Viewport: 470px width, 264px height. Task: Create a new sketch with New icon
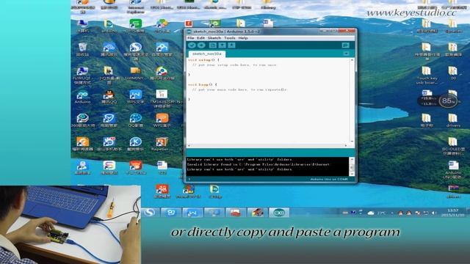[212, 45]
